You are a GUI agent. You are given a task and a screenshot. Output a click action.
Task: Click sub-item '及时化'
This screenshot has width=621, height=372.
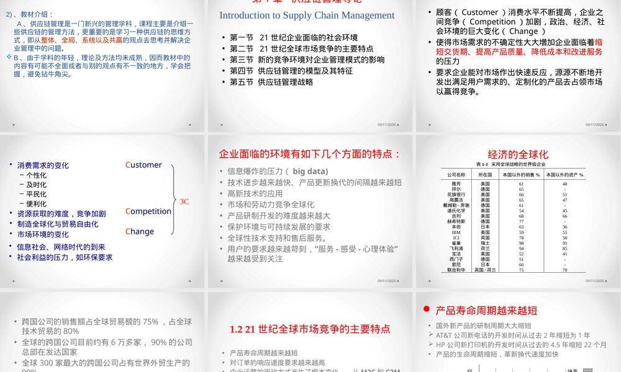pos(36,185)
